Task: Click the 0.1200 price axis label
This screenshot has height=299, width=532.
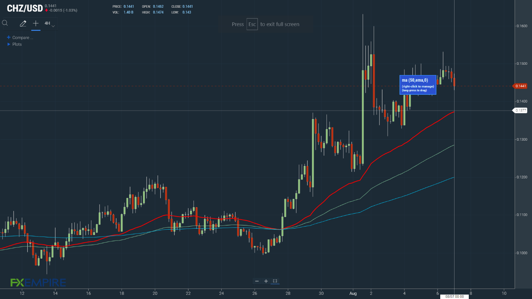Action: [522, 177]
